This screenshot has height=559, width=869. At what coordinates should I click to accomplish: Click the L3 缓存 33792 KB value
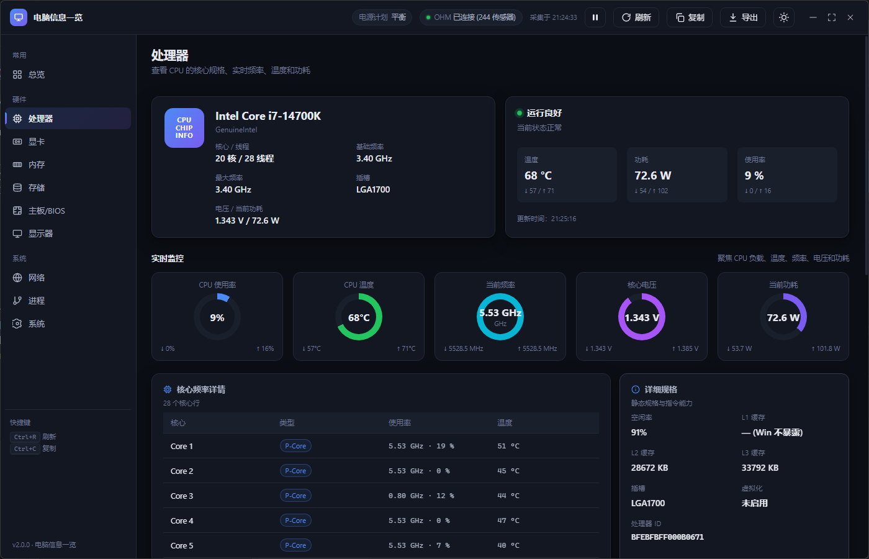coord(760,468)
